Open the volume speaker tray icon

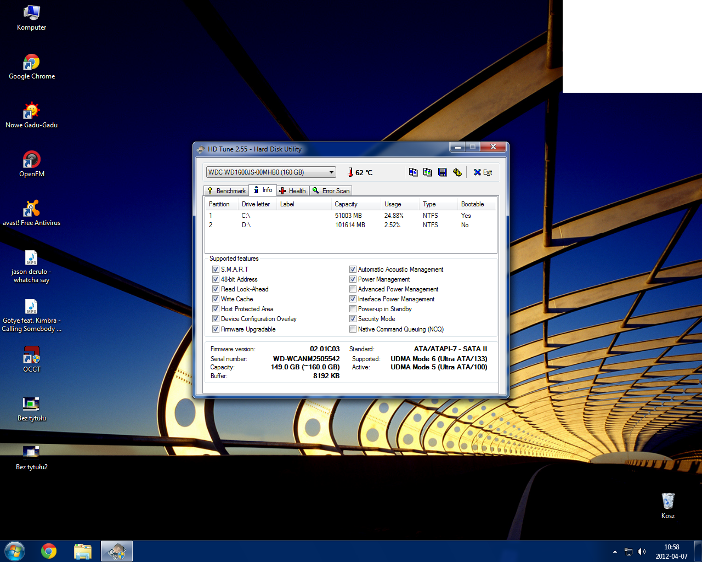click(642, 552)
